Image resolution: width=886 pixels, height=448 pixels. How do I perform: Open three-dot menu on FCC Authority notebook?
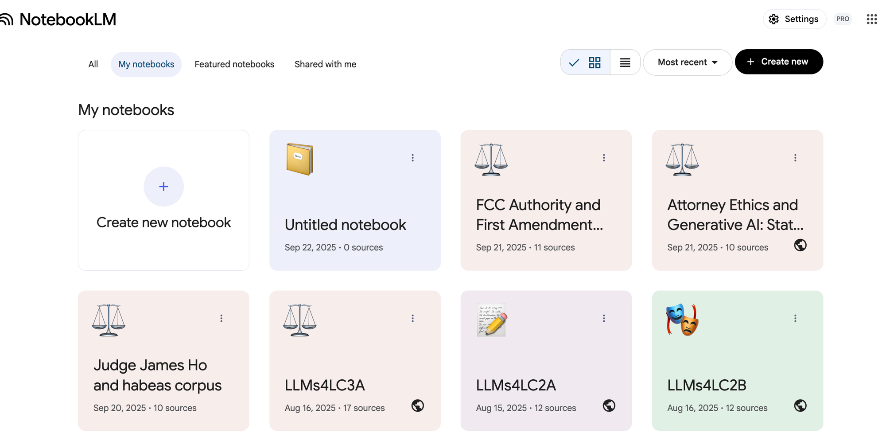603,158
